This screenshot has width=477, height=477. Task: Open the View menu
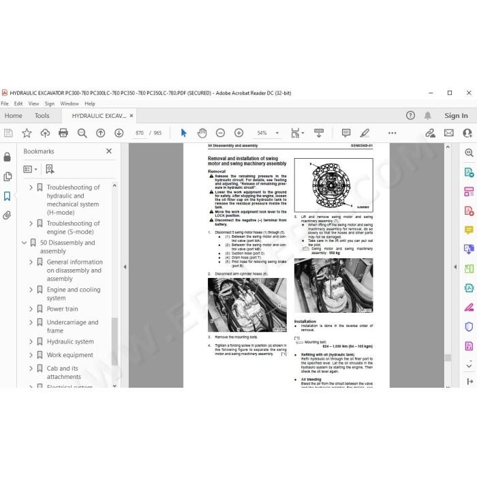click(34, 104)
